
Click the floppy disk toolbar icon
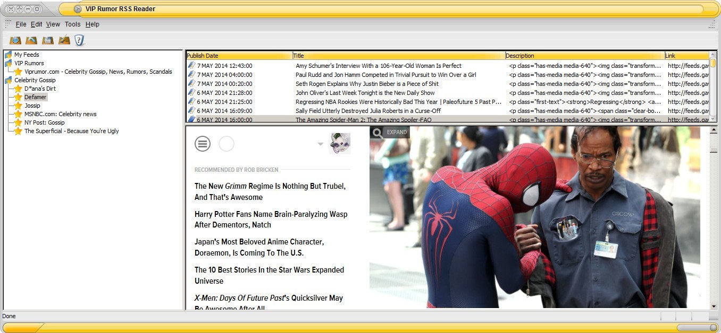(x=48, y=40)
